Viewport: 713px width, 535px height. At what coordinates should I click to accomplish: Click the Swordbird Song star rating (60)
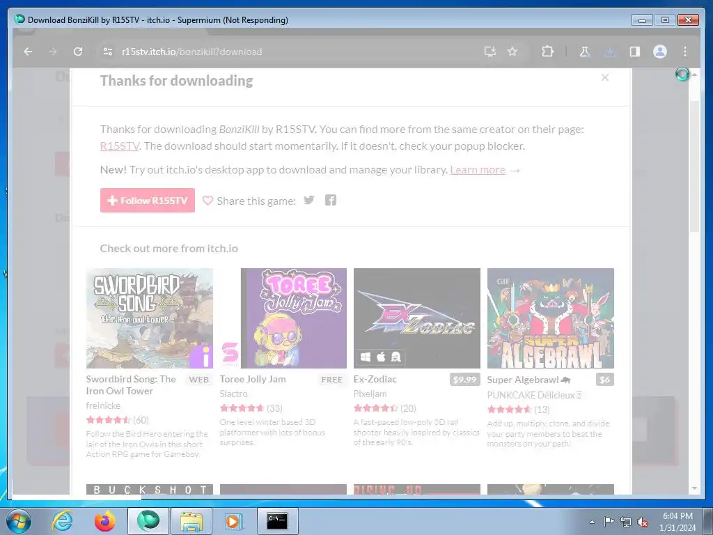pos(117,420)
